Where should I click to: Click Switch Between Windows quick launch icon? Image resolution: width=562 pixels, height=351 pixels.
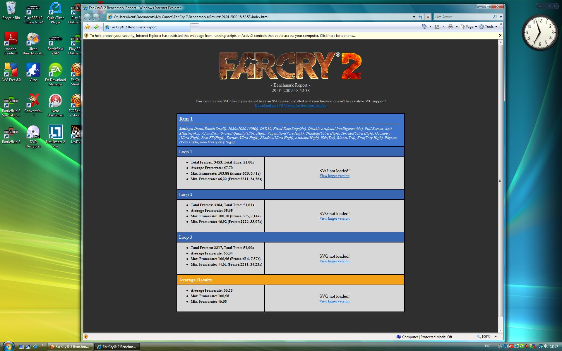[x=28, y=347]
